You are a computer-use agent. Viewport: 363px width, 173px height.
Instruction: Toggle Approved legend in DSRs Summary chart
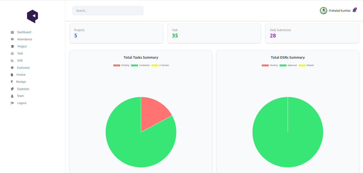[288, 65]
